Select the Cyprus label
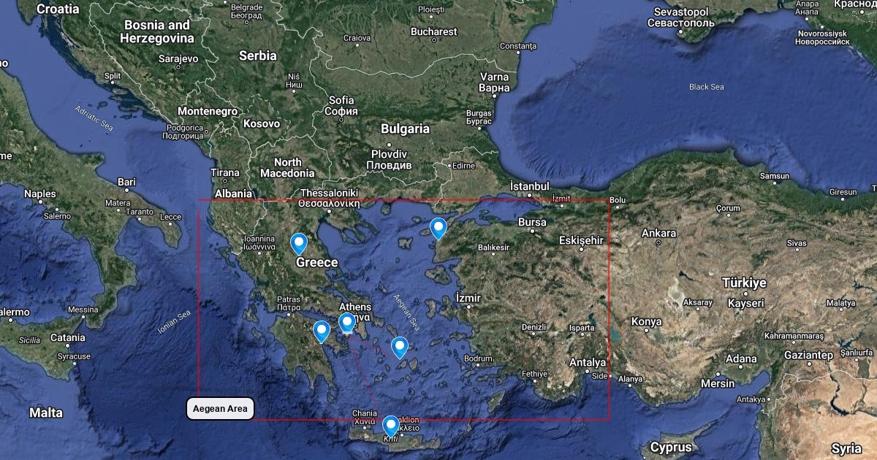This screenshot has height=460, width=877. coord(671,447)
